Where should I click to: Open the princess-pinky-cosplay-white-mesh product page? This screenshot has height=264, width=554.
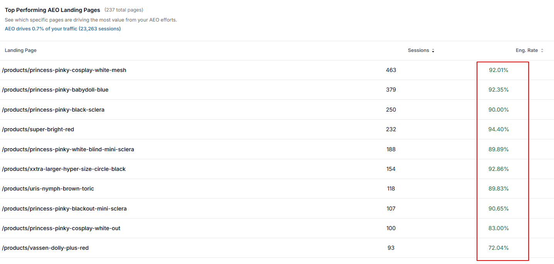pyautogui.click(x=64, y=70)
